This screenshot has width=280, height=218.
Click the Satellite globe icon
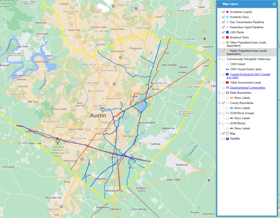click(227, 139)
